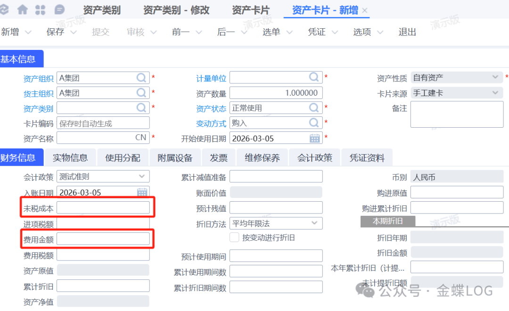Close the 资产卡片 - 新增 tab
This screenshot has width=509, height=311.
pos(364,10)
